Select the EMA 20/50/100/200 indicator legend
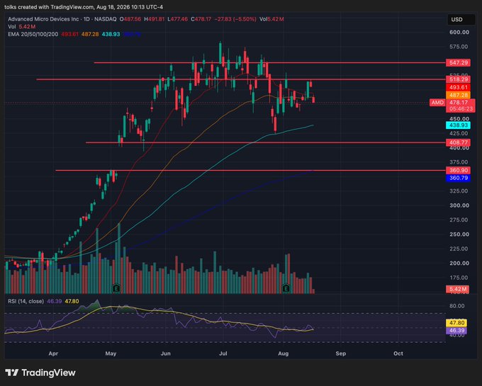This screenshot has height=386, width=482. tap(33, 34)
